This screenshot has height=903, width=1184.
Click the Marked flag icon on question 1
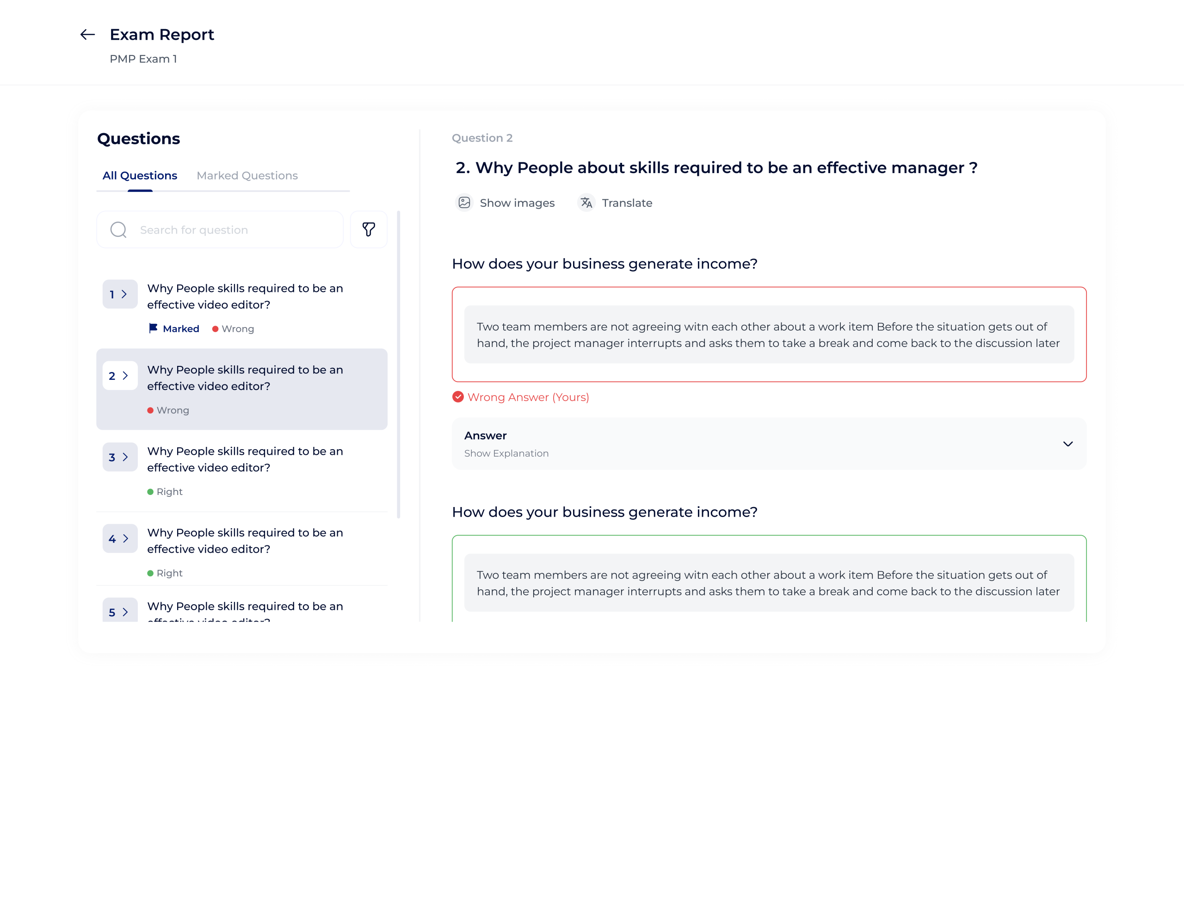[x=153, y=328]
